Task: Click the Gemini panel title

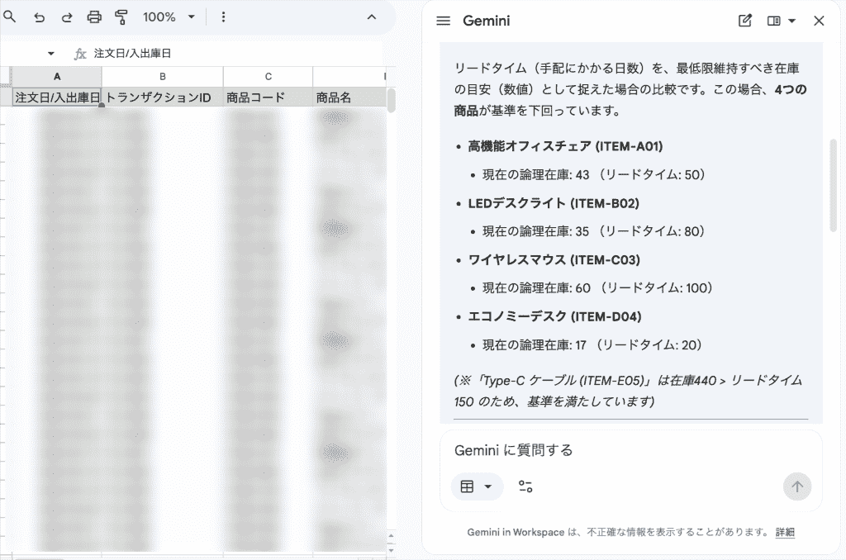Action: (x=486, y=21)
